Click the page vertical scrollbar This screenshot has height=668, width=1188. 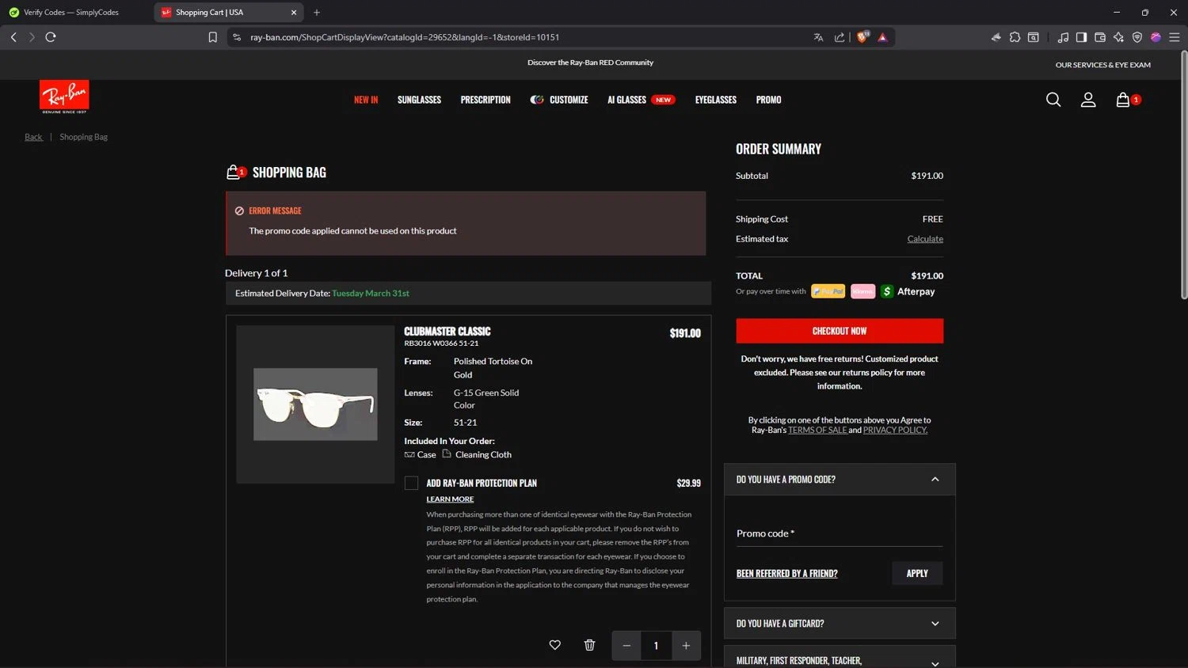tap(1184, 174)
